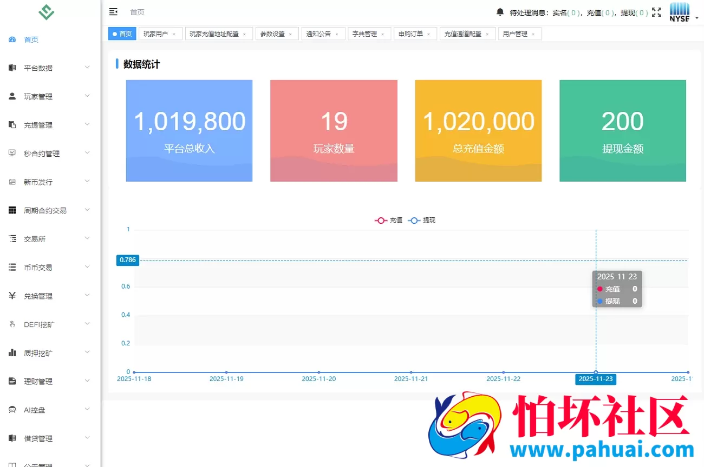Click the green logo at sidebar top
Image resolution: width=704 pixels, height=467 pixels.
(47, 12)
